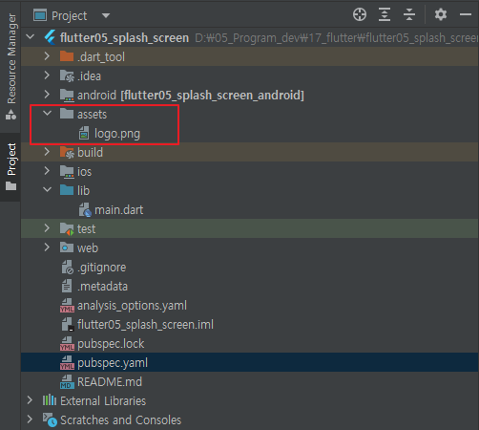
Task: Open the Project panel gear options
Action: point(441,14)
